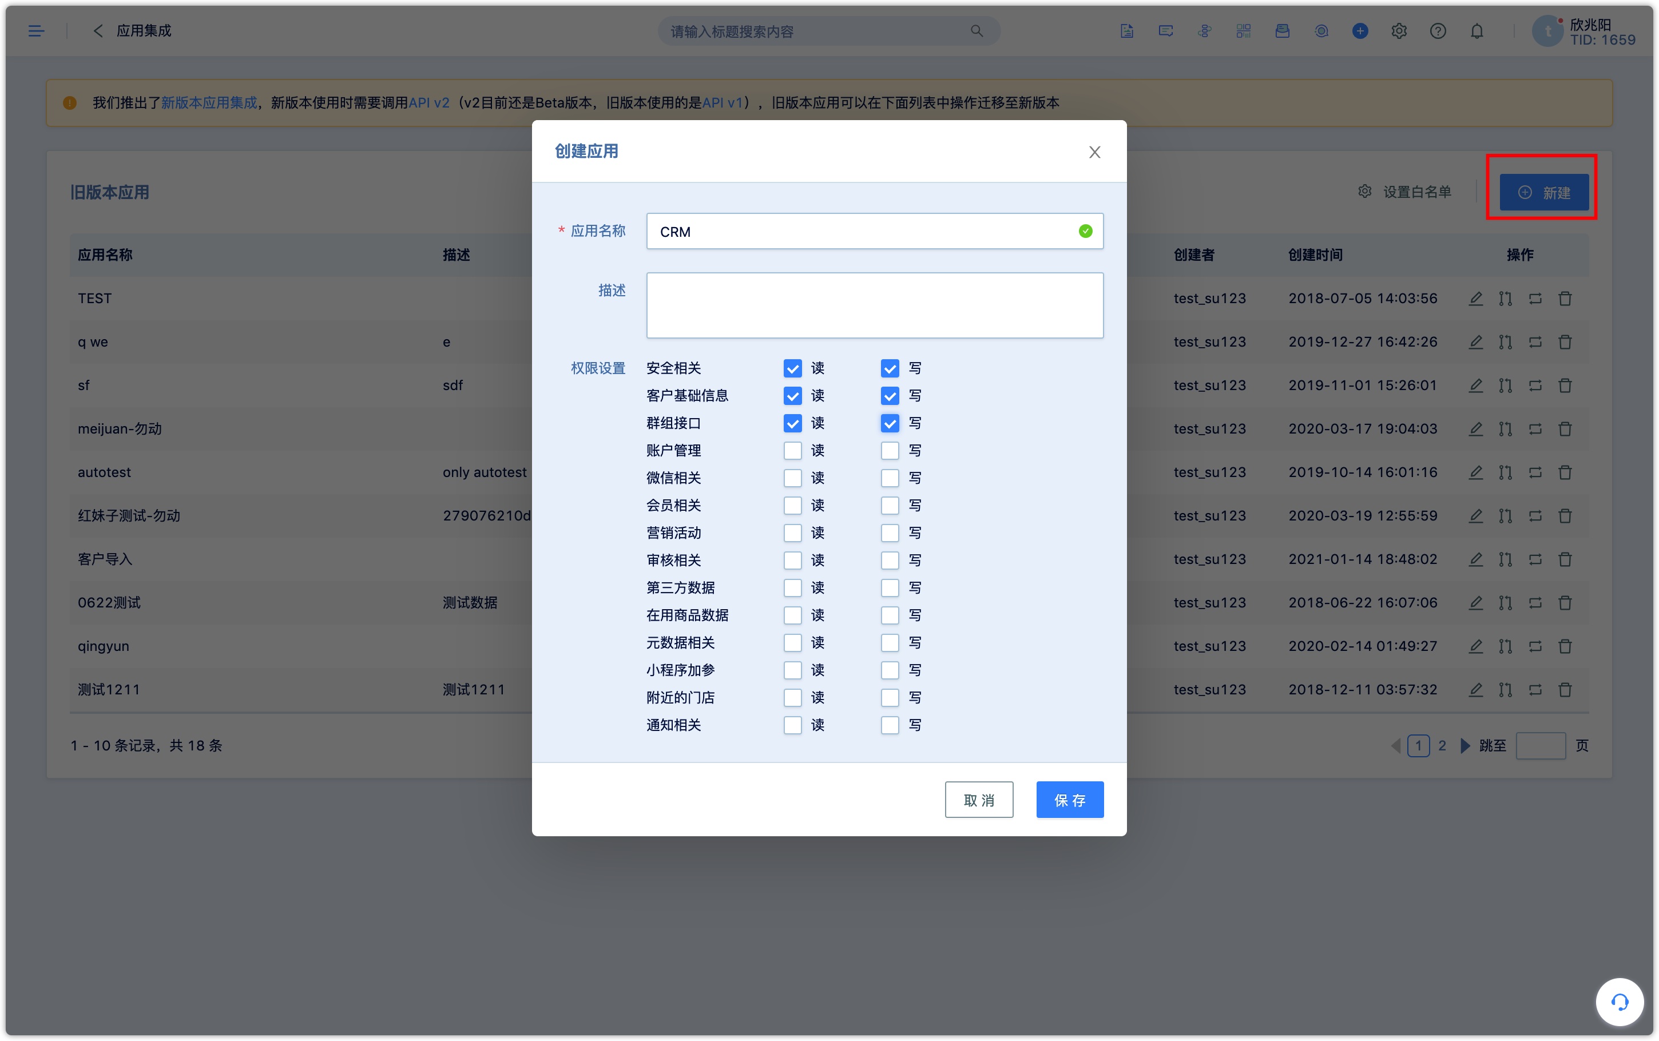Click the 应用名称 column header

tap(105, 255)
